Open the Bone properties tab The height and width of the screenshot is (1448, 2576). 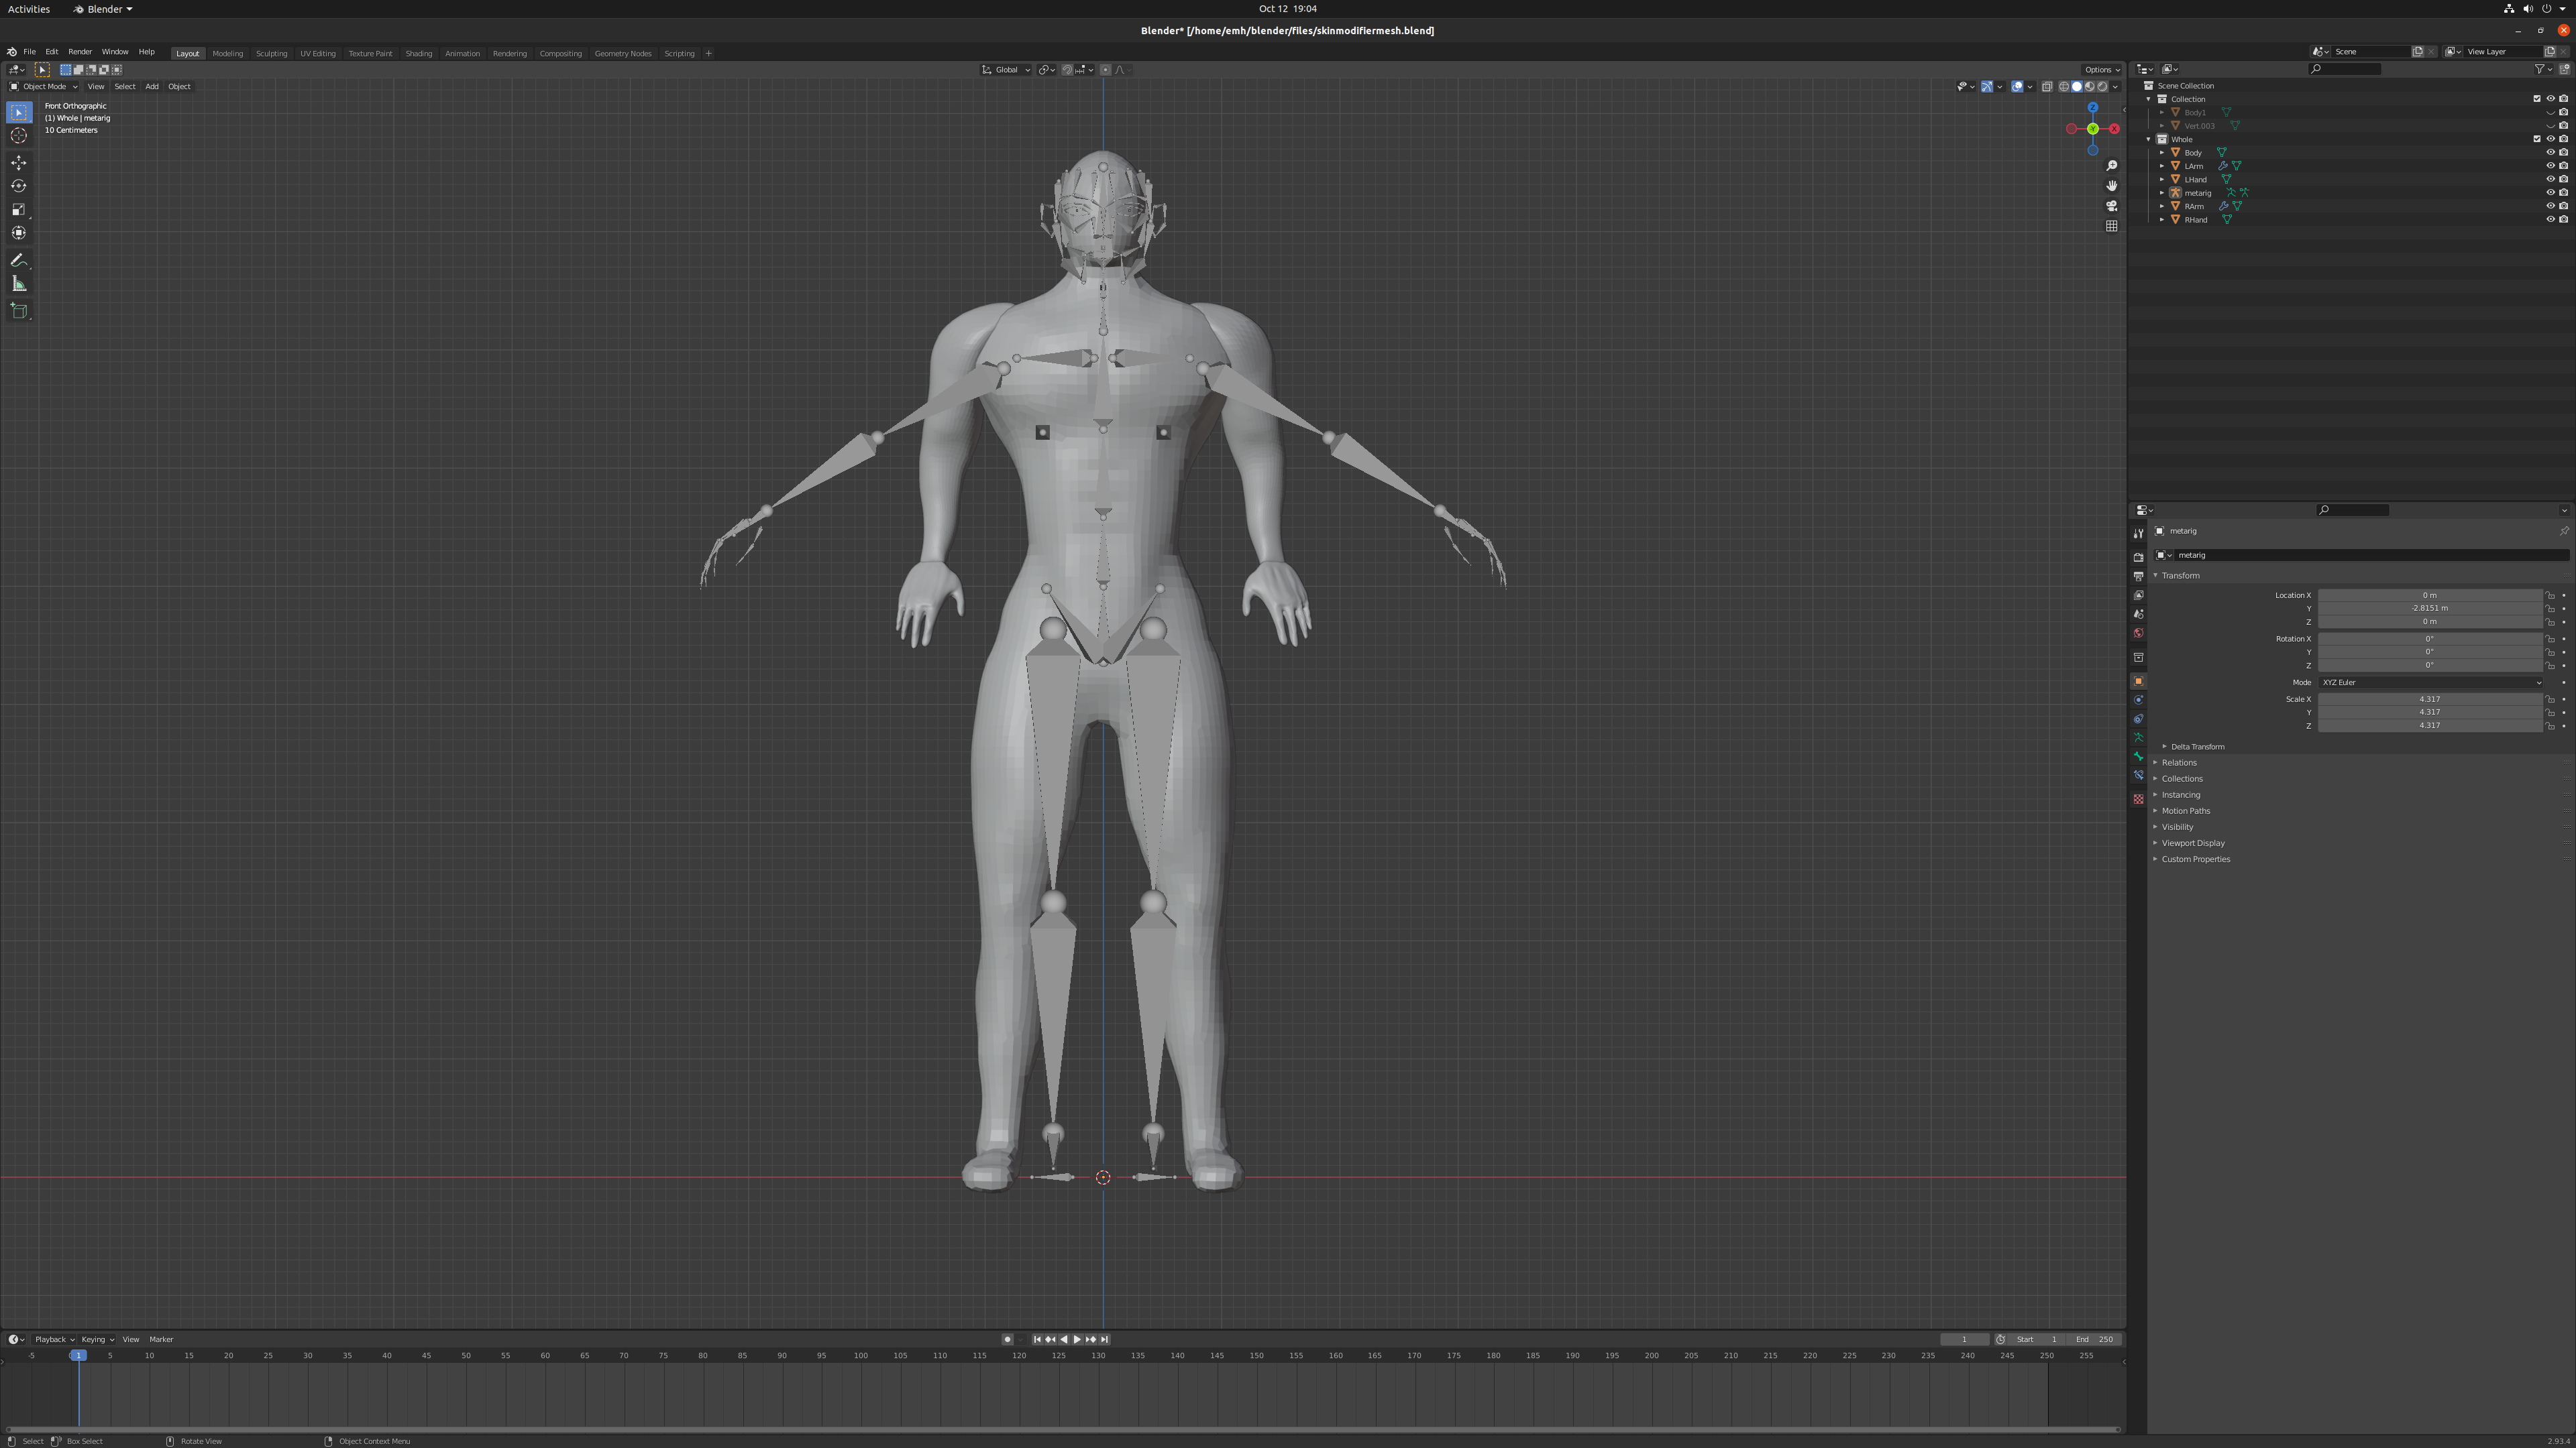click(2138, 756)
